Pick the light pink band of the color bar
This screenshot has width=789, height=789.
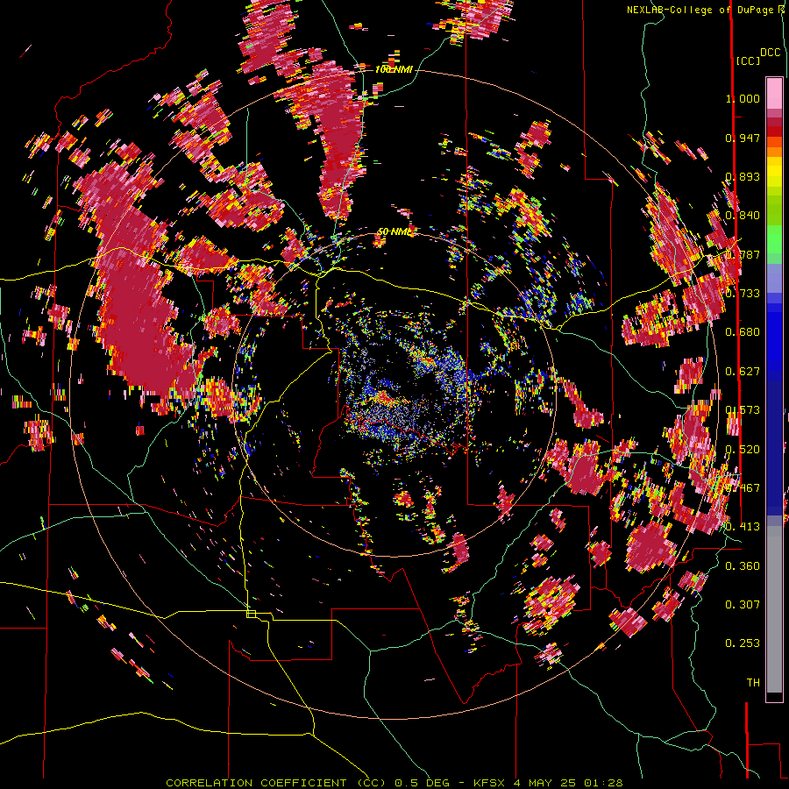pos(774,94)
